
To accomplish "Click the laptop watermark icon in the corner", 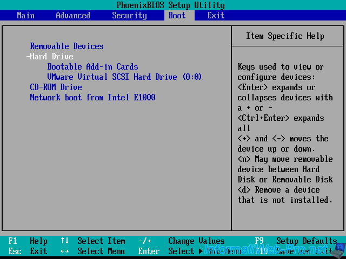I will point(338,249).
